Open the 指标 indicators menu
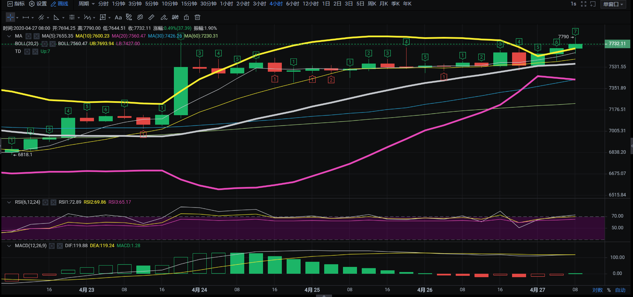 pos(16,4)
